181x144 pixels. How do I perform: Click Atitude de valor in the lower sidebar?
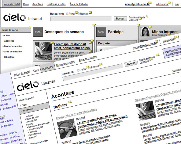(x=32, y=118)
